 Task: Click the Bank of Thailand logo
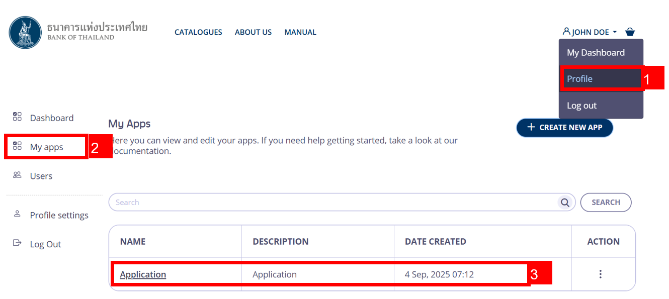(x=26, y=33)
